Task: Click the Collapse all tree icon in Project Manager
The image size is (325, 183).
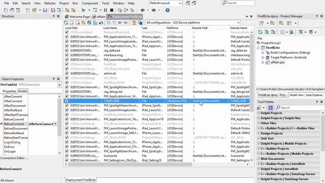Action: (273, 32)
